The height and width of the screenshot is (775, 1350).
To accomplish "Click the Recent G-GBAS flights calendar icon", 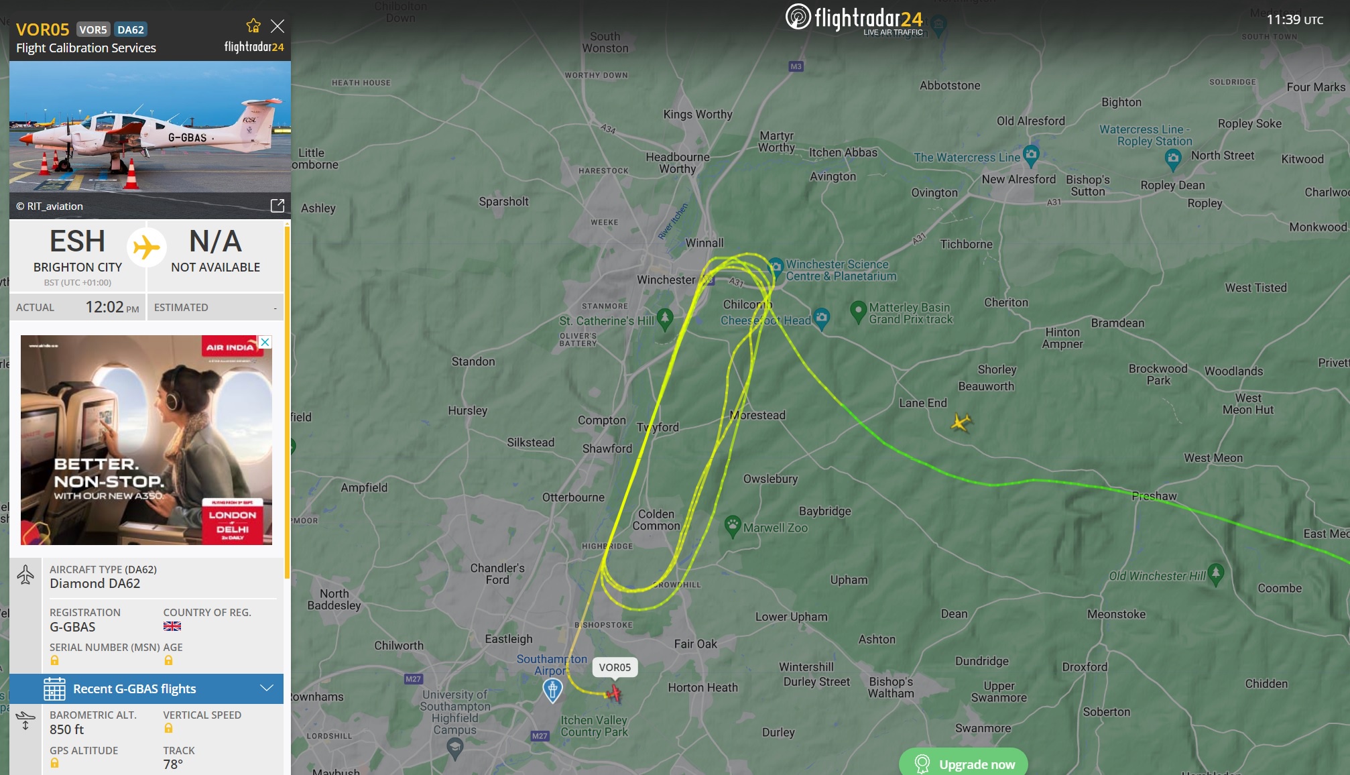I will pos(54,689).
